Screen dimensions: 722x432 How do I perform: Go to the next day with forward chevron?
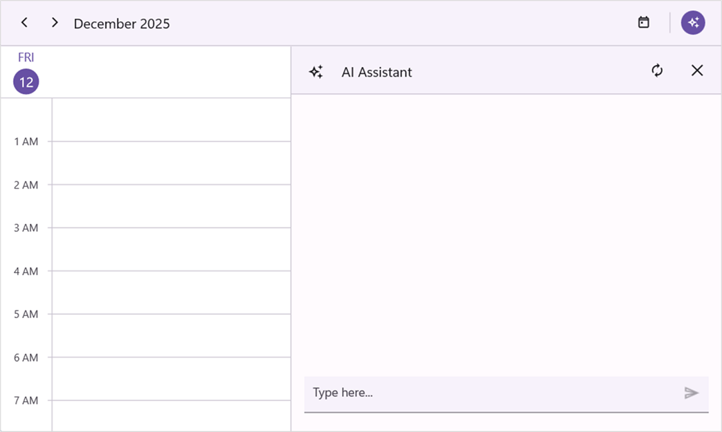pos(55,23)
